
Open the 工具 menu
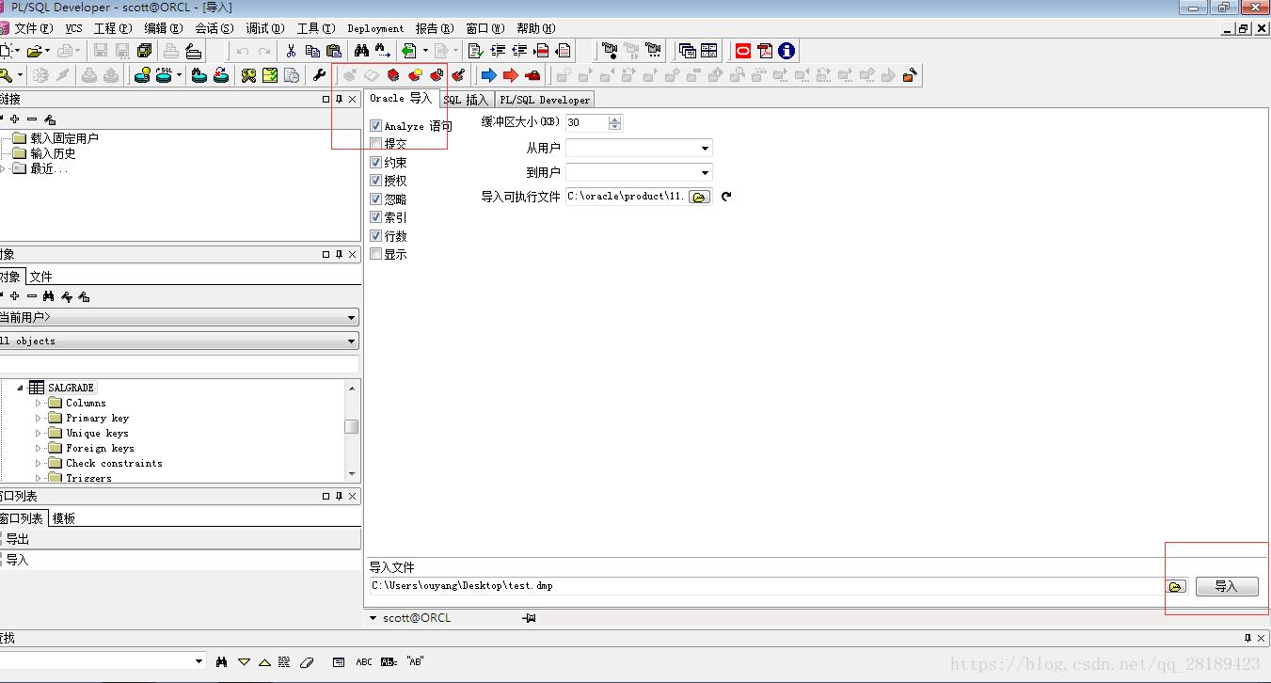(314, 28)
